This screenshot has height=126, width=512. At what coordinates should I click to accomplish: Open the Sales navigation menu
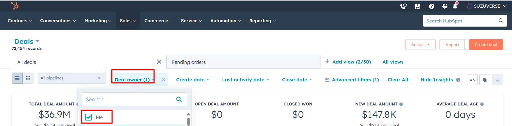click(x=128, y=21)
